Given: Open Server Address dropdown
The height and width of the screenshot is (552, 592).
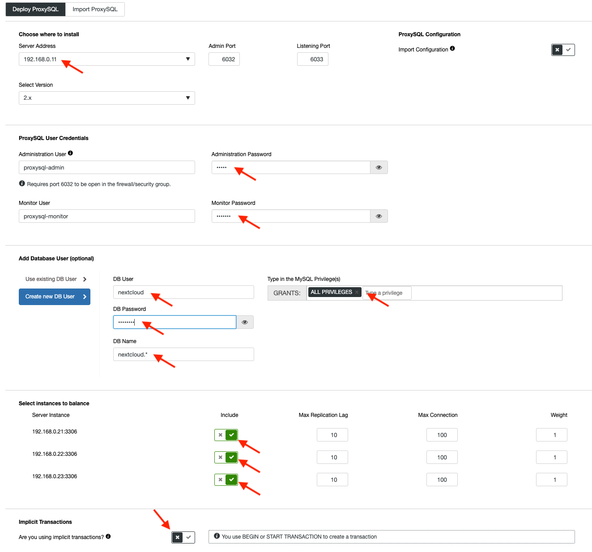Looking at the screenshot, I should 107,59.
